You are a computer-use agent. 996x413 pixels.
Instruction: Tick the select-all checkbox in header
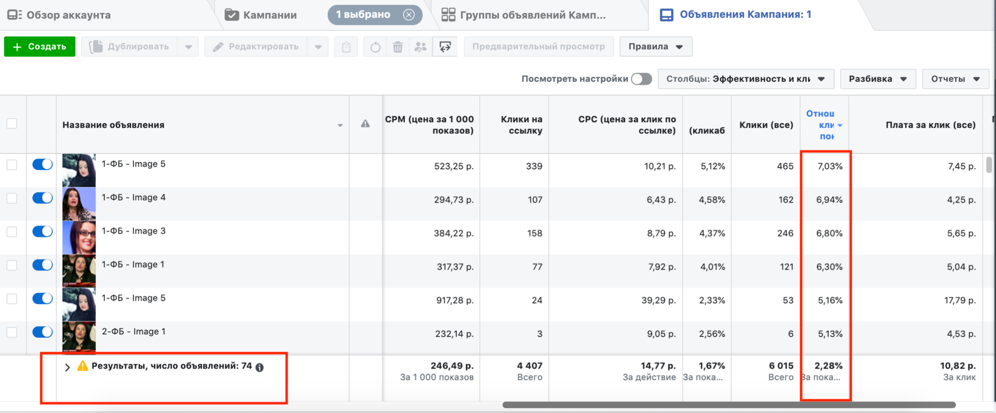12,124
